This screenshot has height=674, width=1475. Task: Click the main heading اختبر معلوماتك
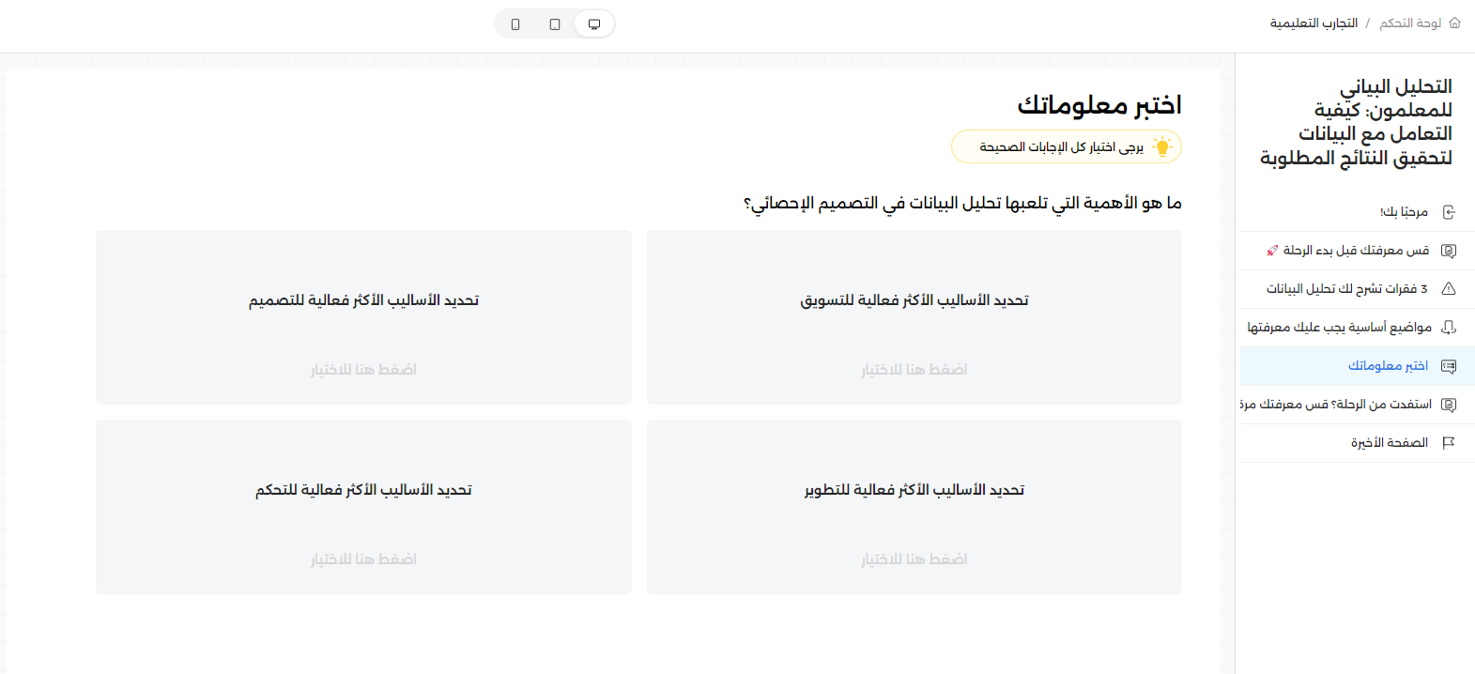pyautogui.click(x=1099, y=104)
